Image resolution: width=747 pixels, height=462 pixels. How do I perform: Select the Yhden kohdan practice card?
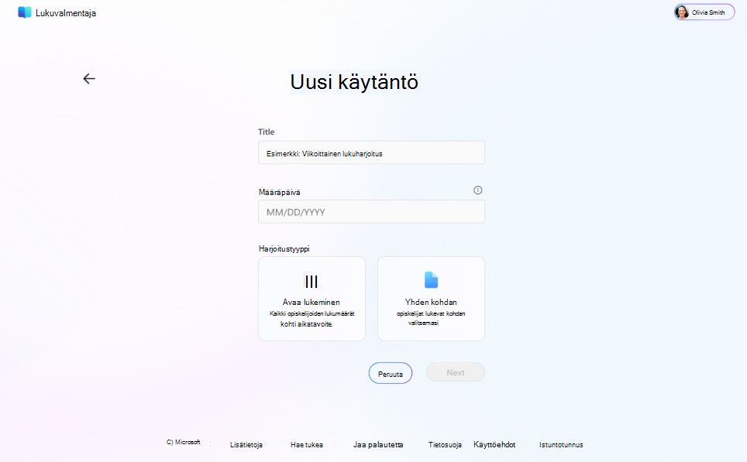pos(431,299)
